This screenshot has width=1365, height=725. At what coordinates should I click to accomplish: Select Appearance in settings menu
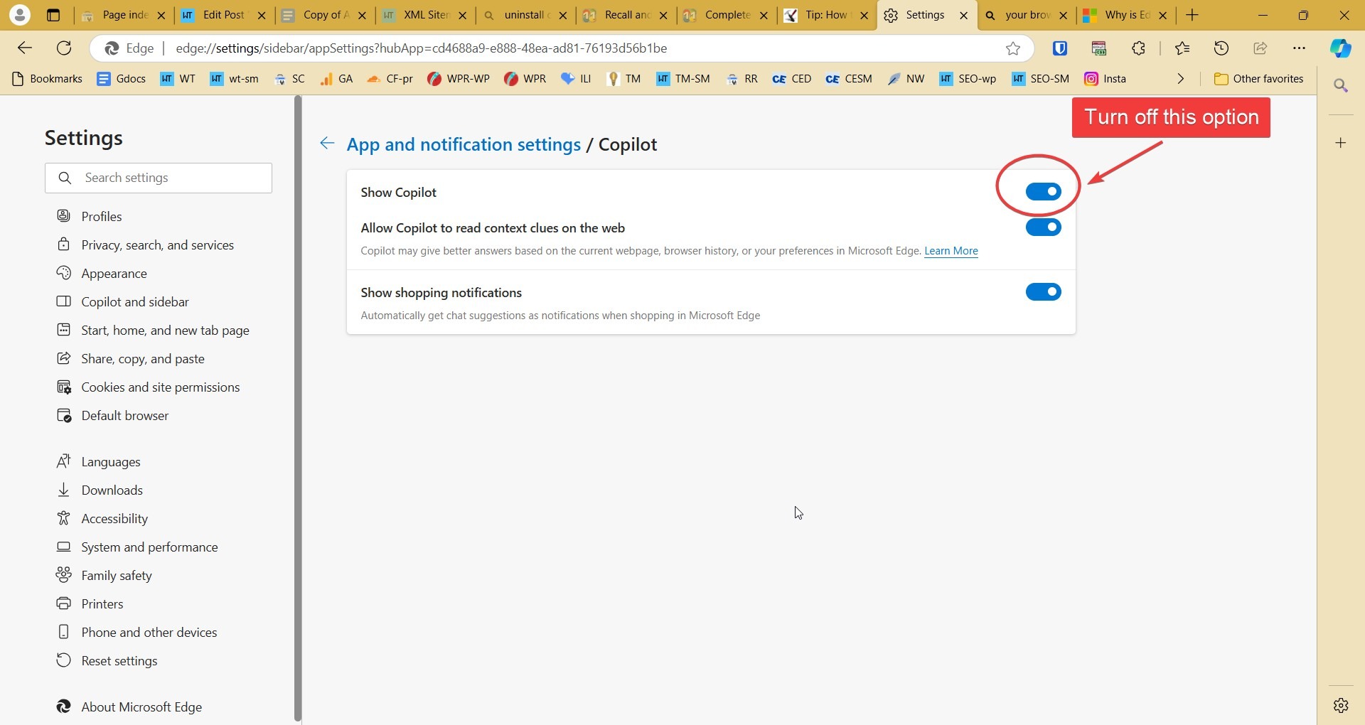click(x=114, y=273)
